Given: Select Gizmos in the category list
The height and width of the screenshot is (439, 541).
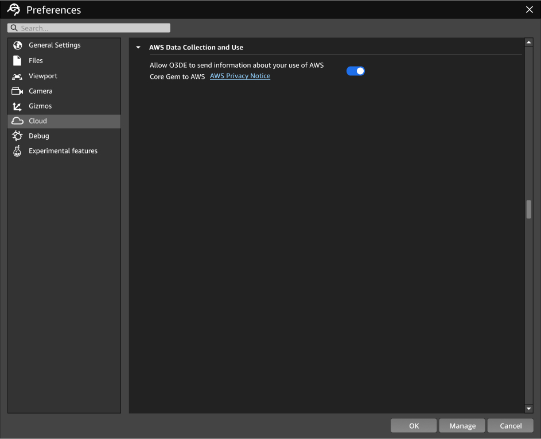Looking at the screenshot, I should point(64,106).
